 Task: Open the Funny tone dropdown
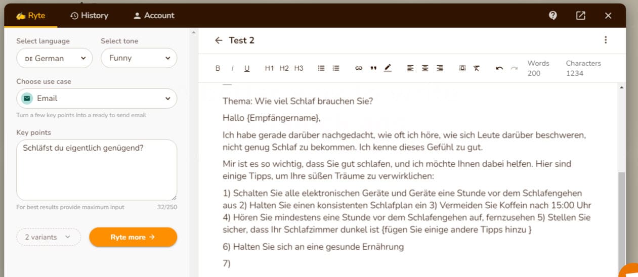tap(139, 58)
